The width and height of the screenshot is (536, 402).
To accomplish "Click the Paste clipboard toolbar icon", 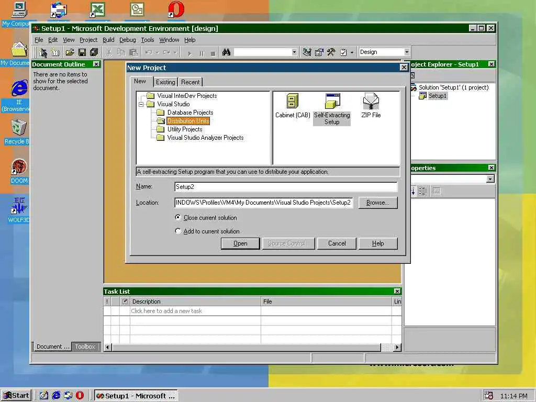I will [x=133, y=52].
